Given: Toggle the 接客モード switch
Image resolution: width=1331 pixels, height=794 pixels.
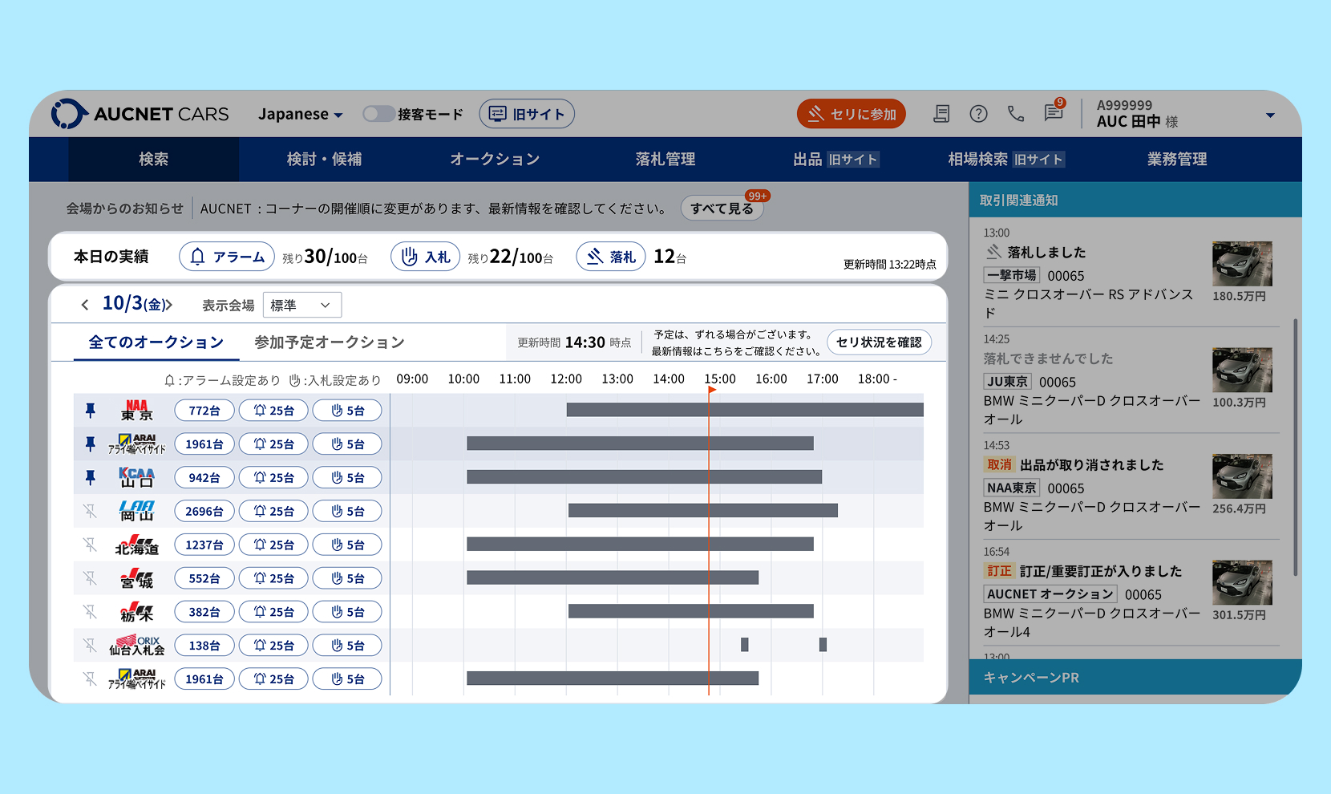Looking at the screenshot, I should (x=378, y=114).
